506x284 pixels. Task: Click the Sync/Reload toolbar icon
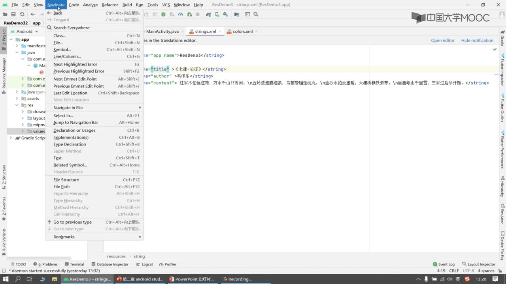point(22,14)
